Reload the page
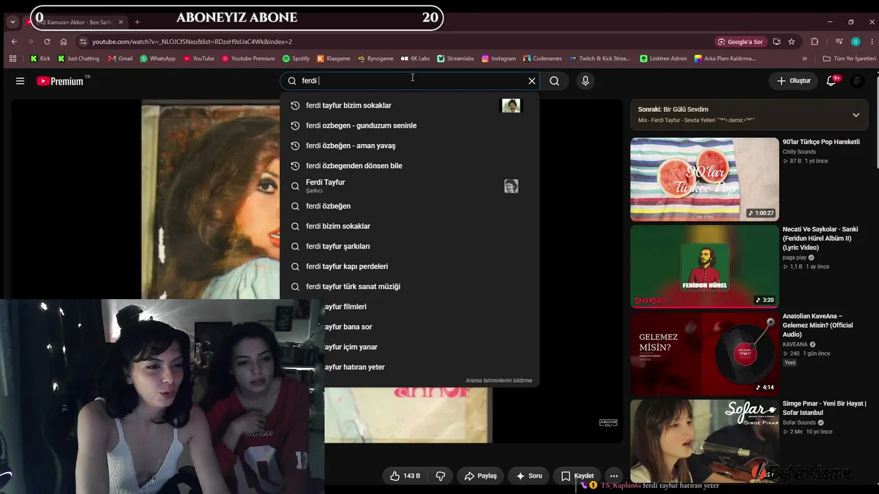 pos(47,42)
